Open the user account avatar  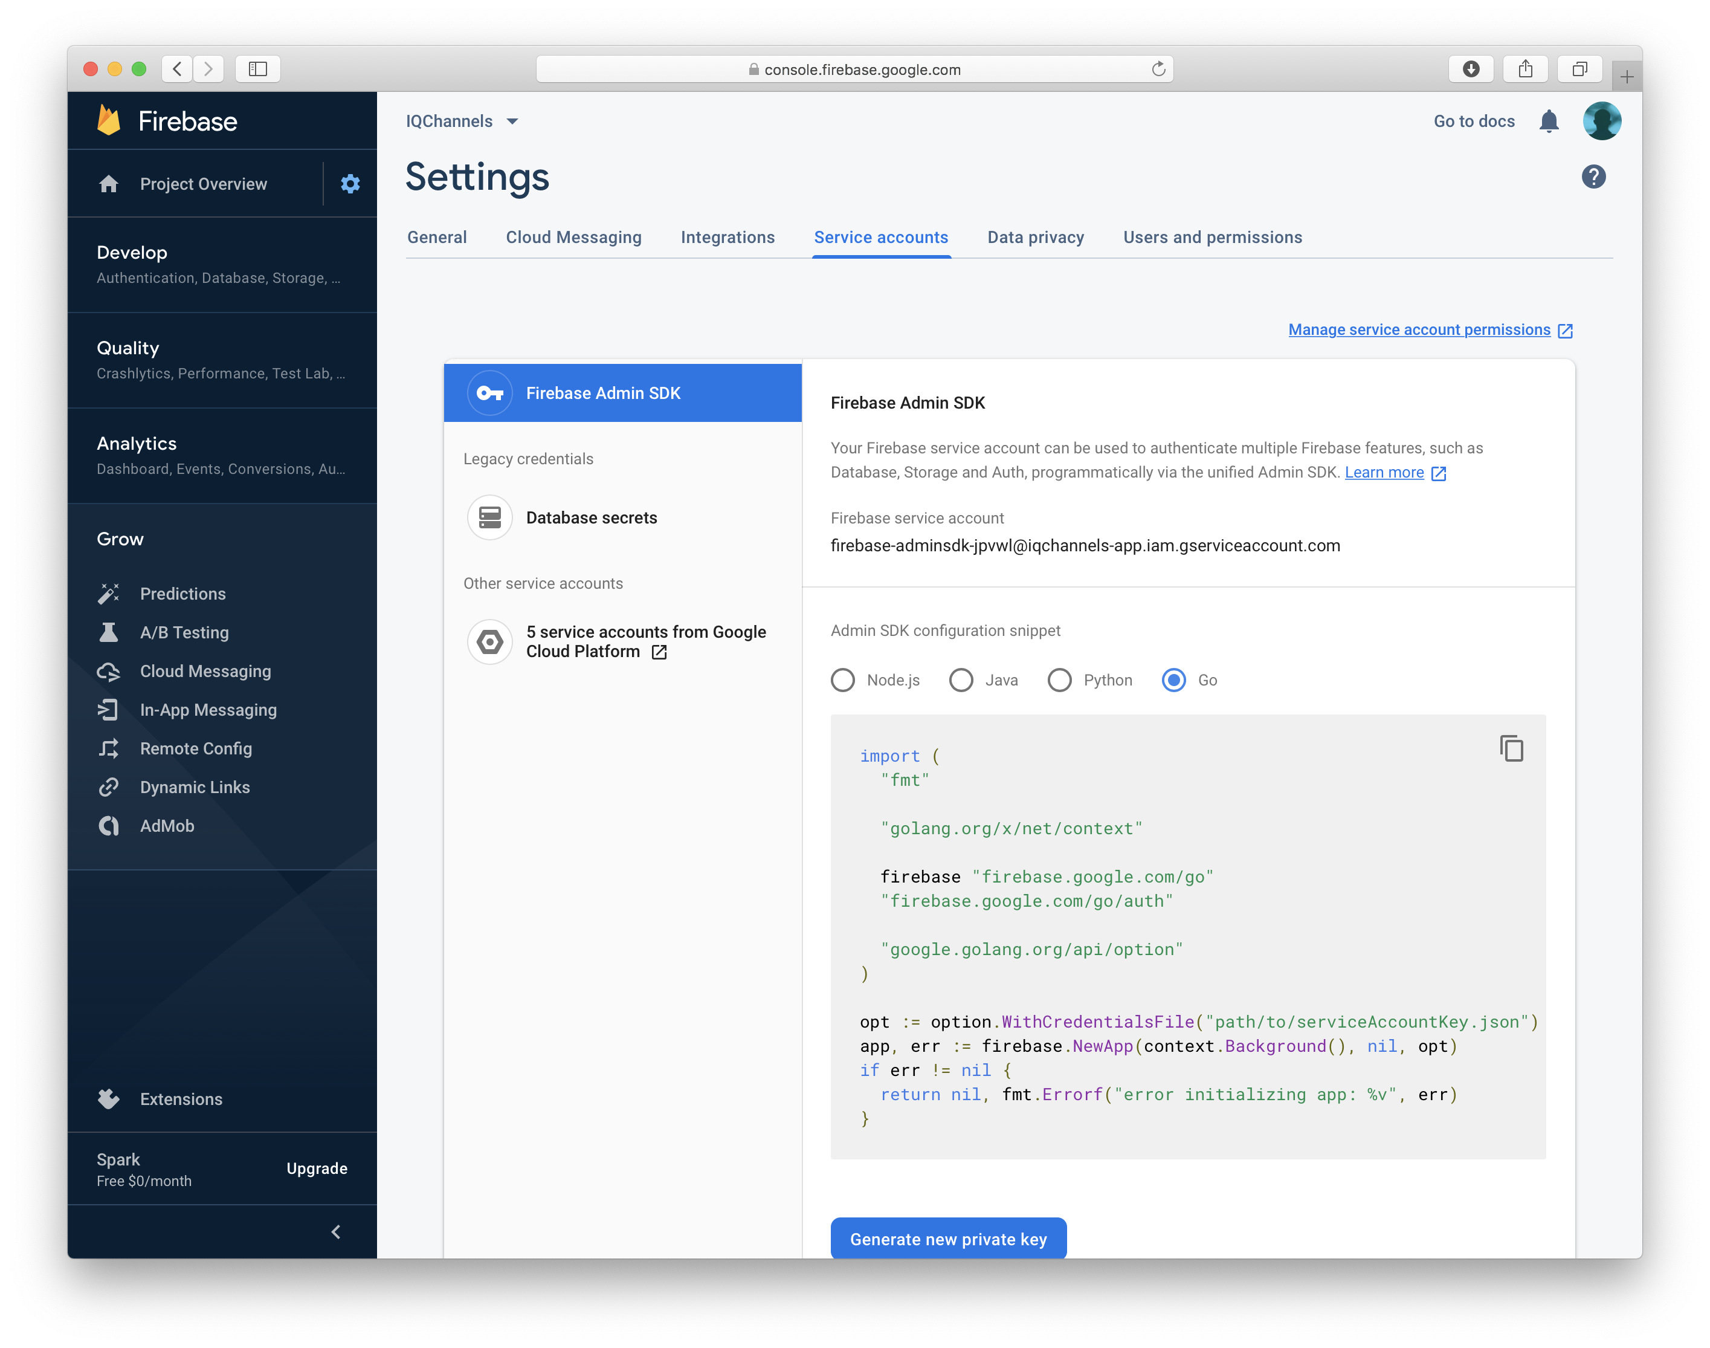(x=1602, y=121)
